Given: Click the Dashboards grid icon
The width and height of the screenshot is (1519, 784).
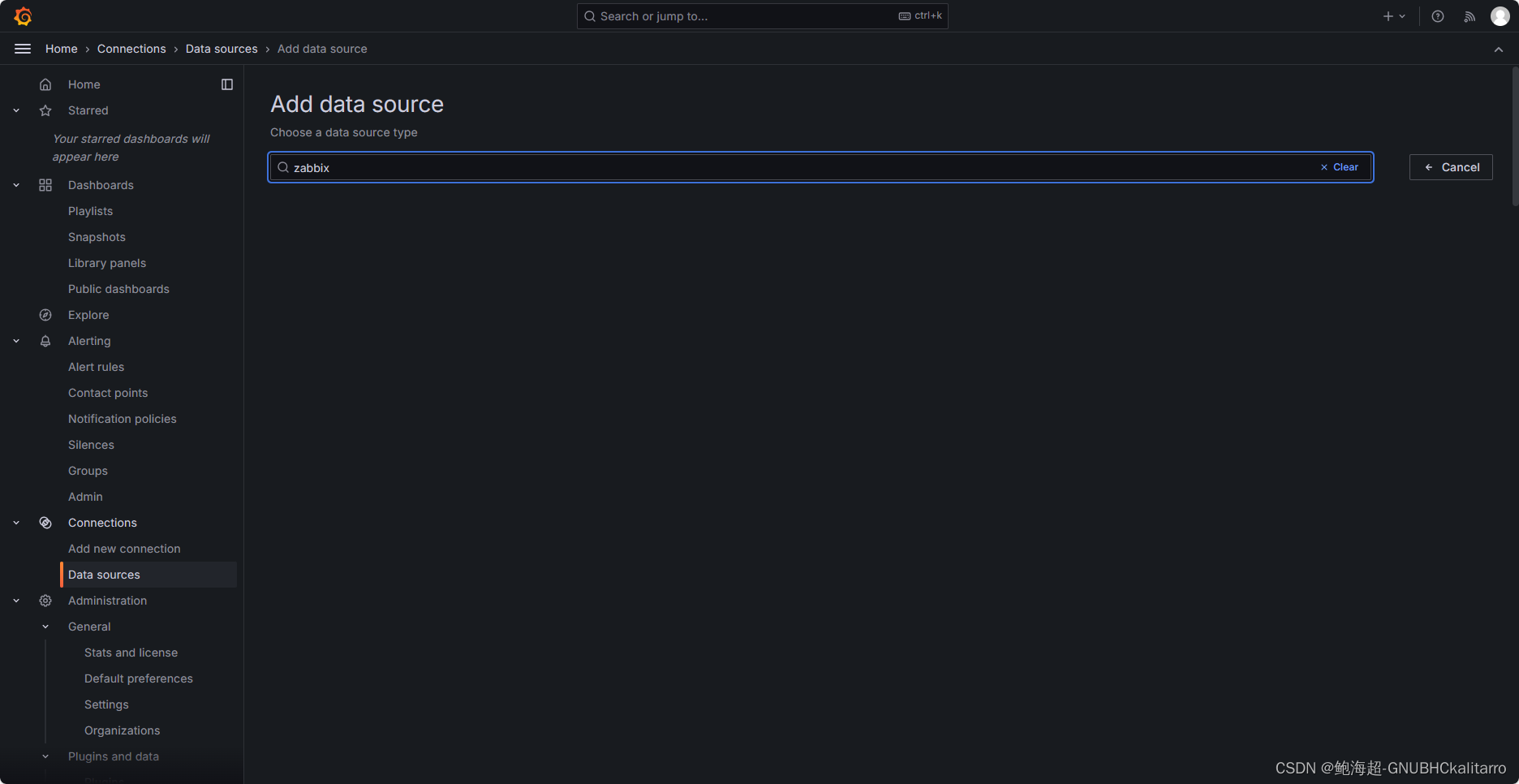Looking at the screenshot, I should (x=45, y=185).
